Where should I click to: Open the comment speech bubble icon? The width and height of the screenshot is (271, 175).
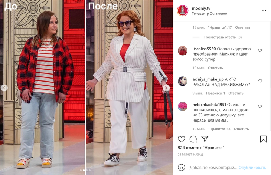click(193, 139)
